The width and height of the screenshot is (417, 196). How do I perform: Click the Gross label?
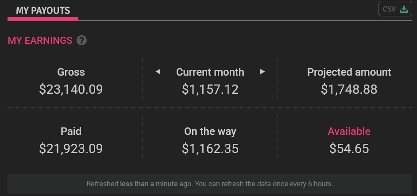point(71,72)
